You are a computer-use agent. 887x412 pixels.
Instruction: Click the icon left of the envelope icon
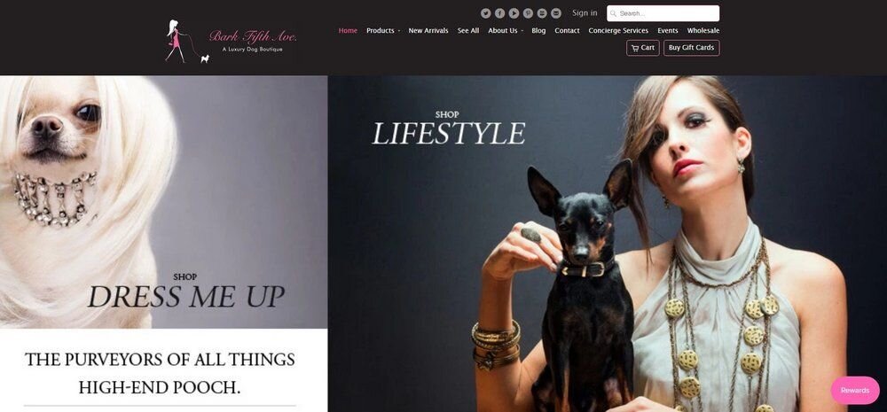click(542, 13)
